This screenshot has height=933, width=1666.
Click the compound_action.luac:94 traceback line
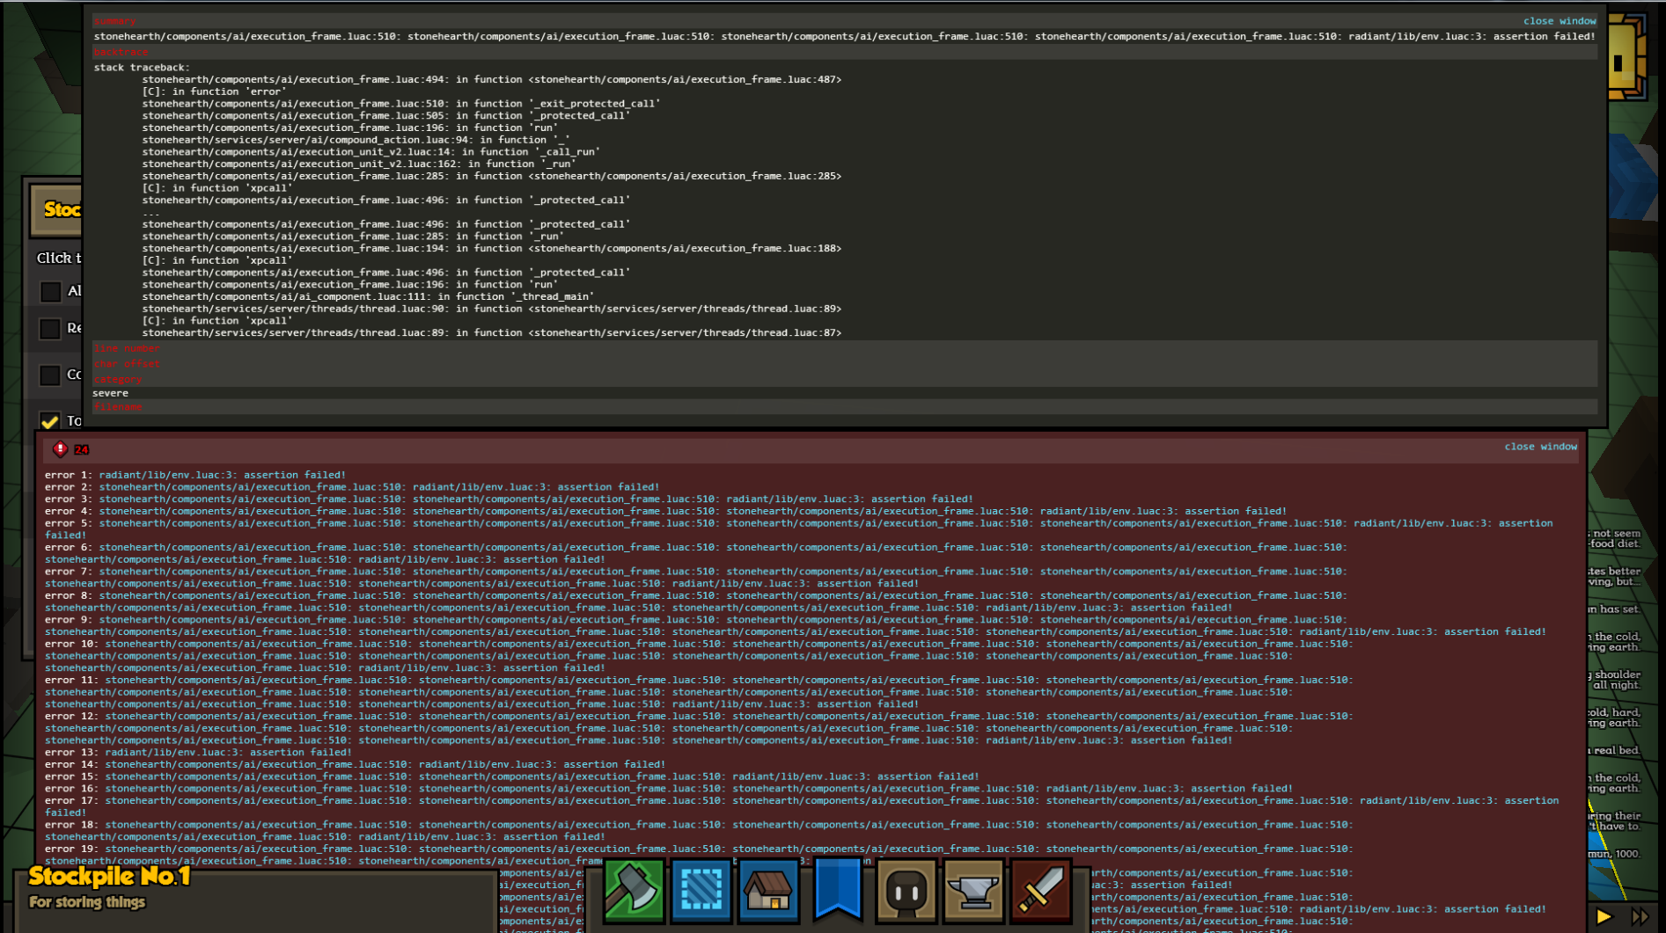tap(356, 140)
